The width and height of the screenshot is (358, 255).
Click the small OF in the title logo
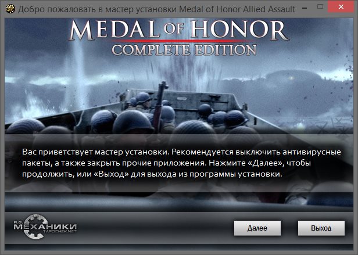point(173,28)
